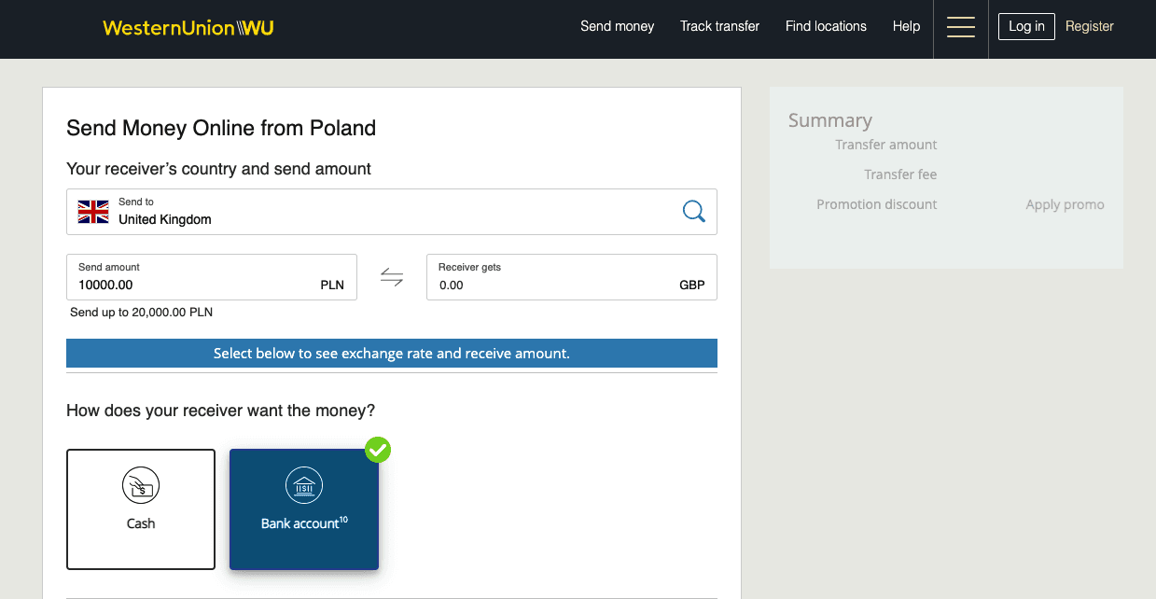The image size is (1156, 599).
Task: Click the green checkmark badge
Action: [x=378, y=450]
